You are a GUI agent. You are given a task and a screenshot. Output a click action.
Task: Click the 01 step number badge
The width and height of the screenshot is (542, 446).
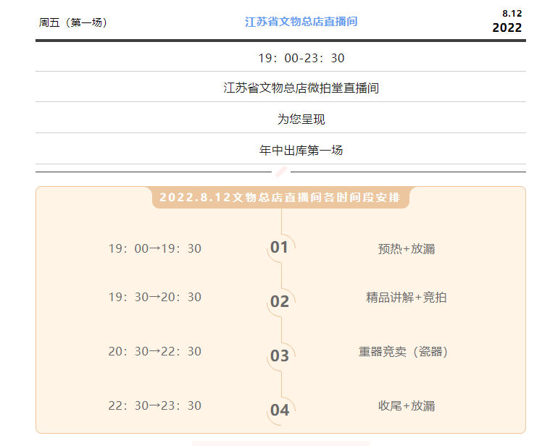(x=280, y=248)
